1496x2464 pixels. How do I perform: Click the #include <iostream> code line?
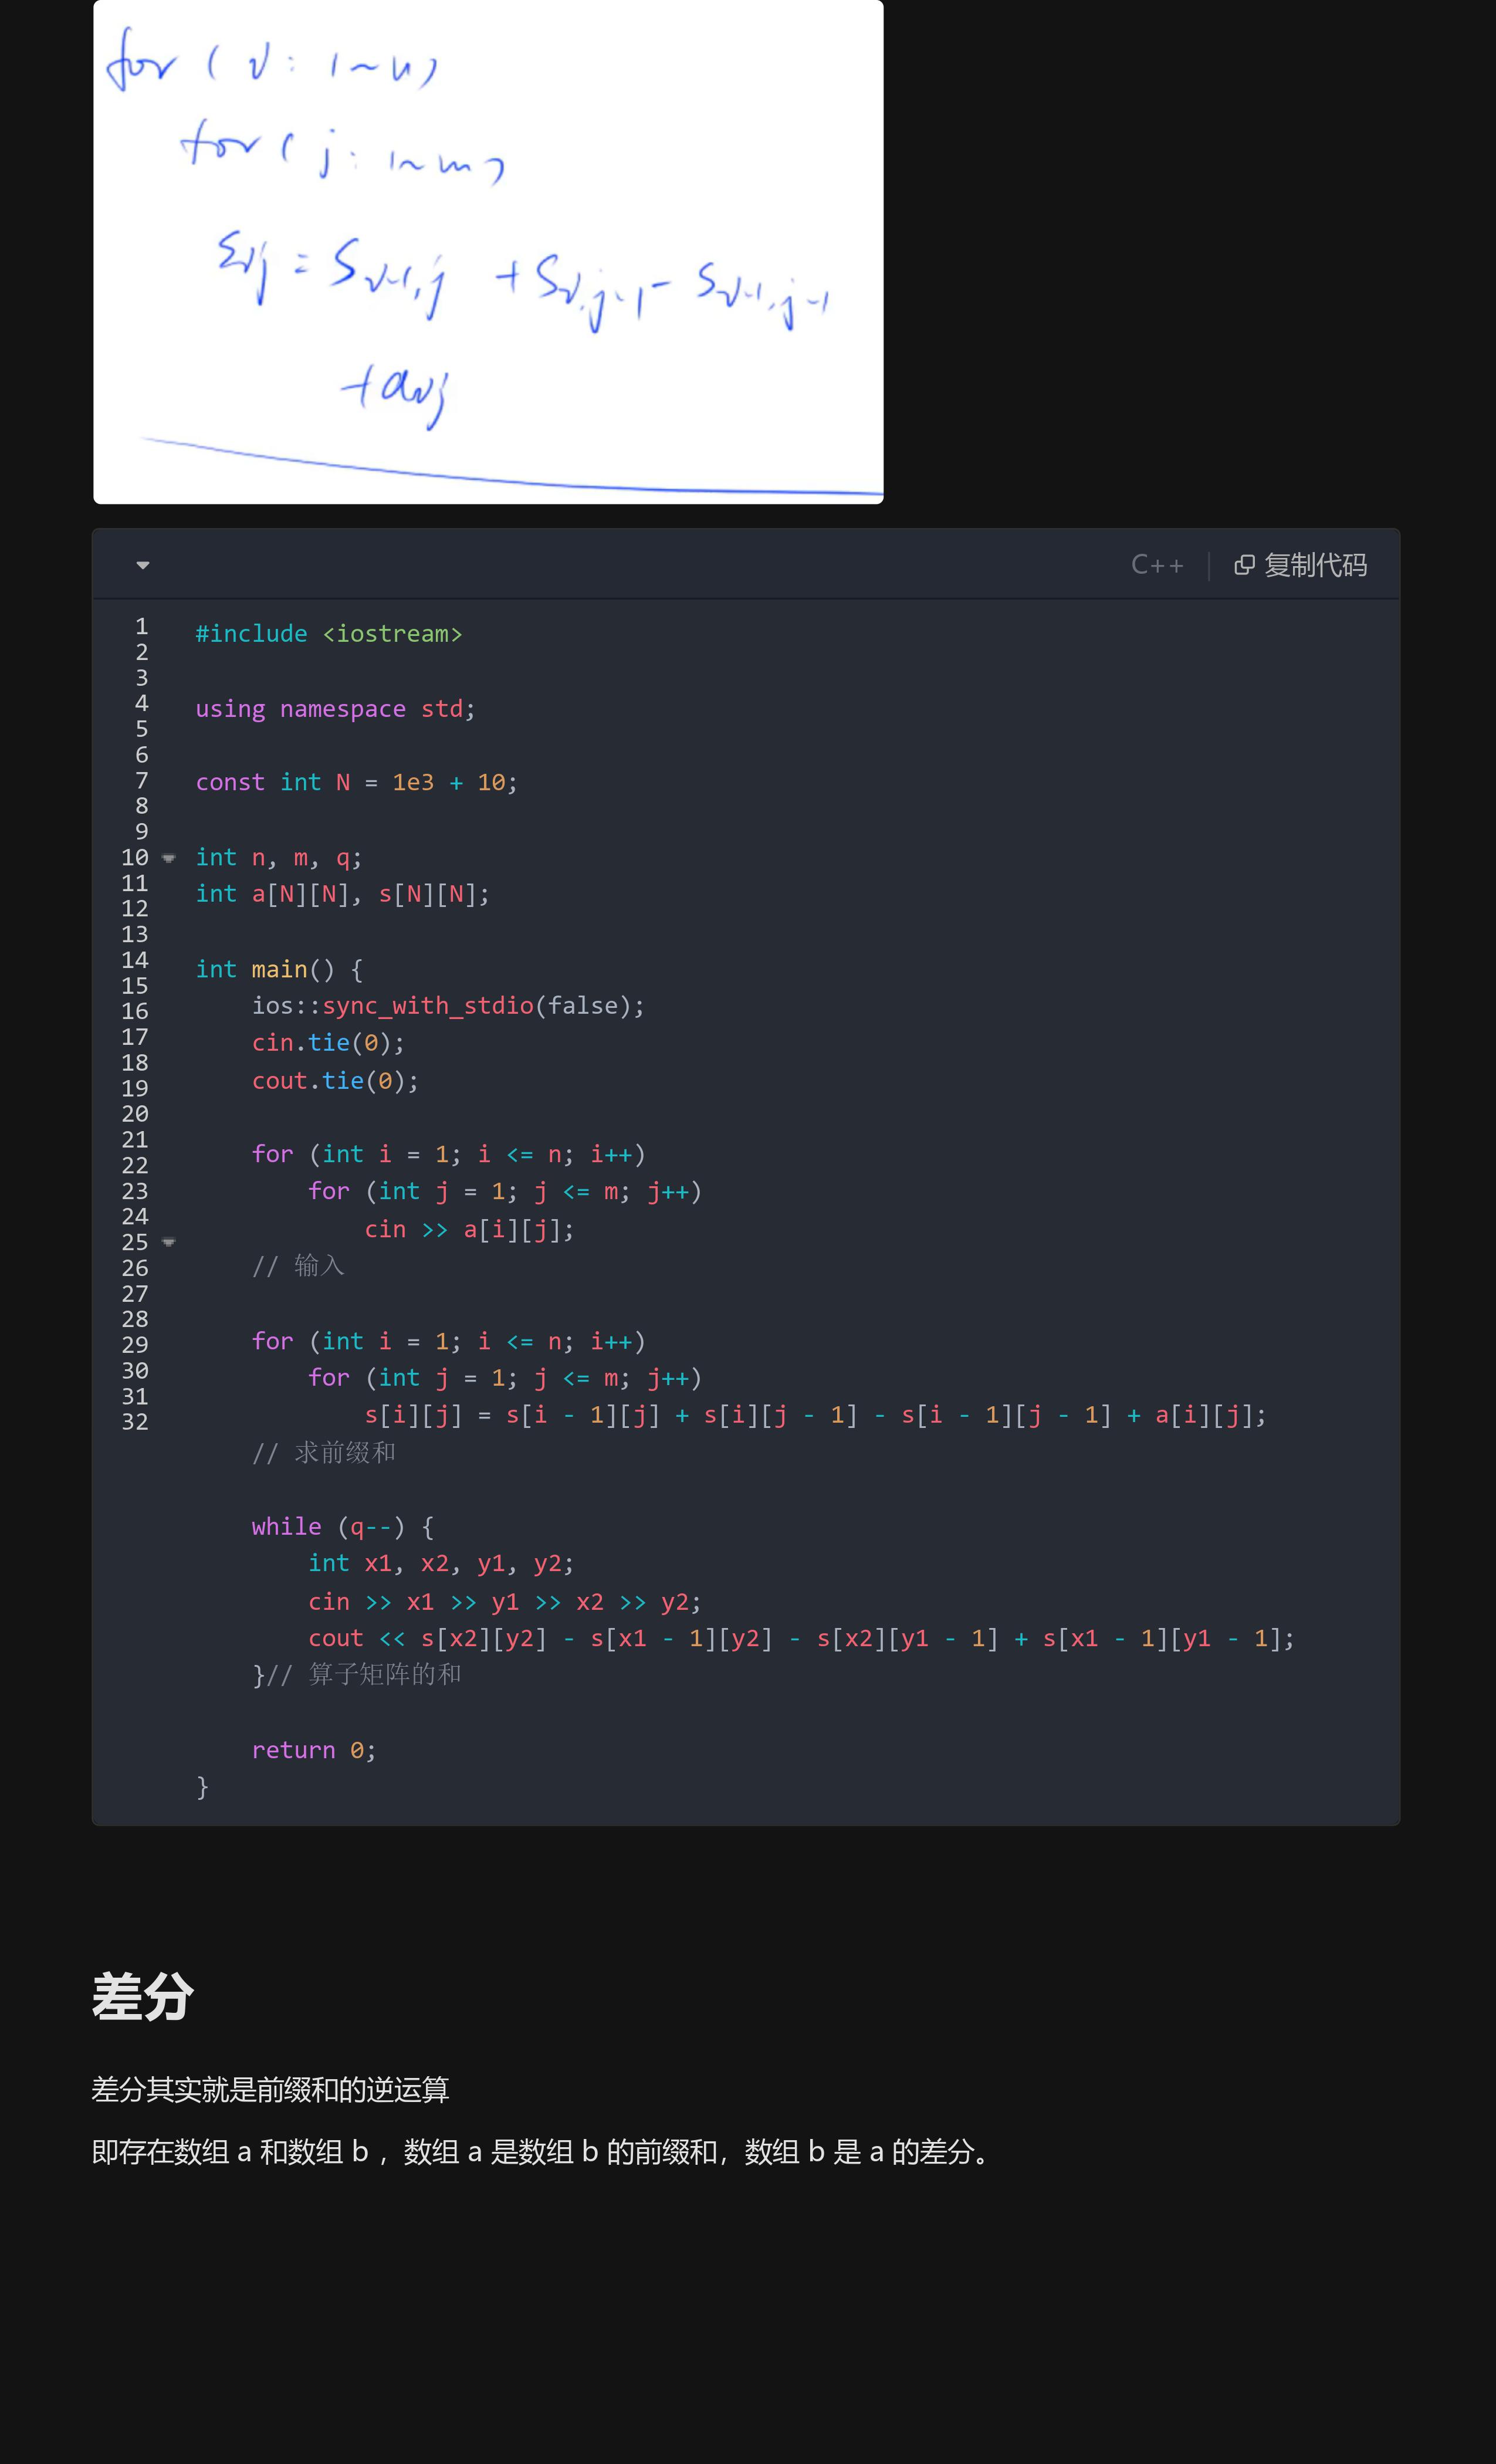(328, 634)
